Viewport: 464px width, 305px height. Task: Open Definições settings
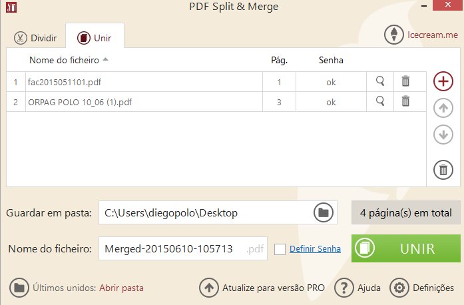coord(421,288)
